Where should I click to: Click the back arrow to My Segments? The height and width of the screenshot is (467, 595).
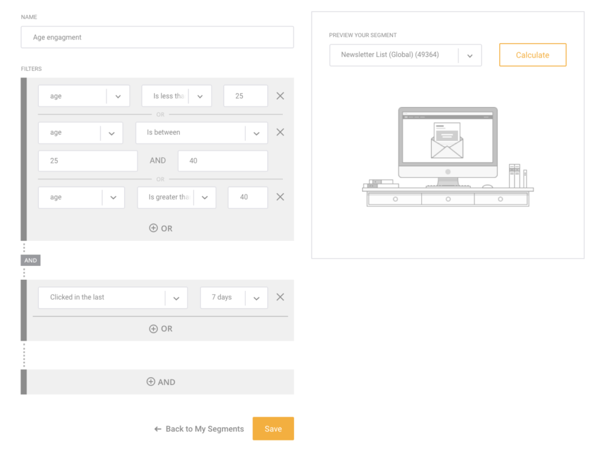click(x=158, y=429)
